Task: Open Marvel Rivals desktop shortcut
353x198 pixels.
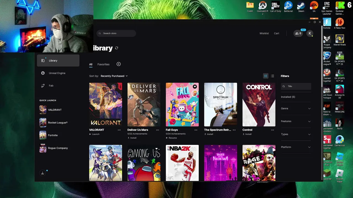Action: [x=339, y=40]
